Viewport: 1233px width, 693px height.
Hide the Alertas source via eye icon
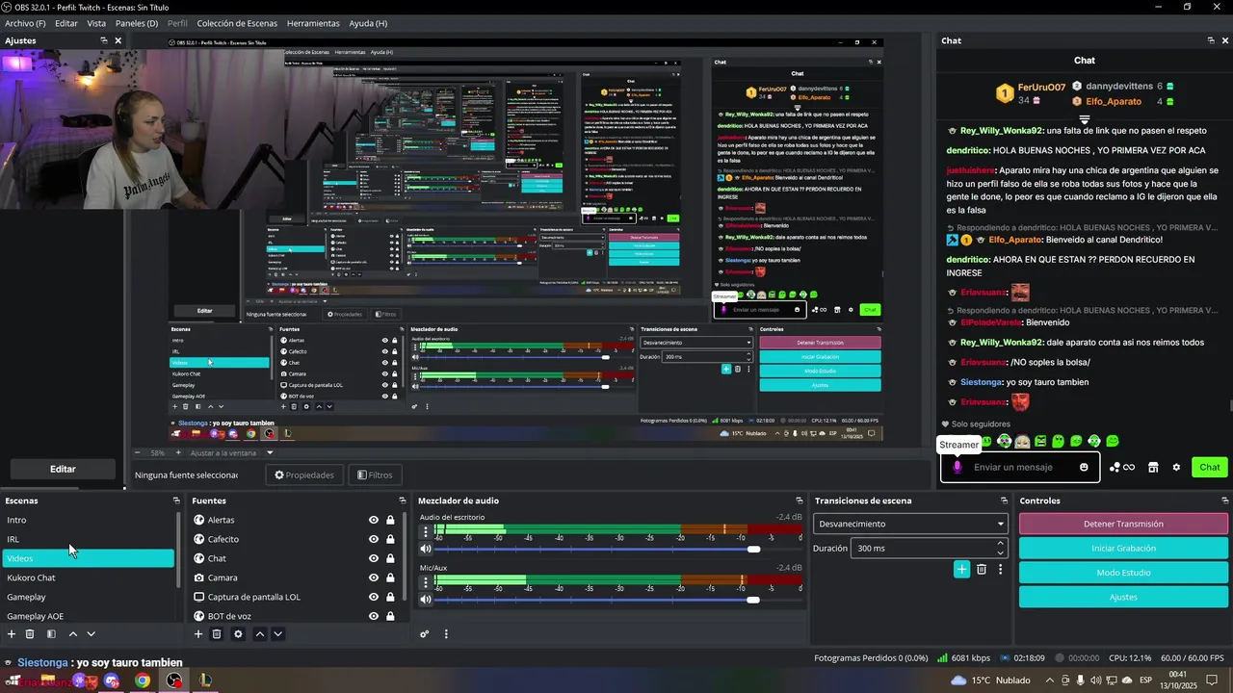[374, 520]
